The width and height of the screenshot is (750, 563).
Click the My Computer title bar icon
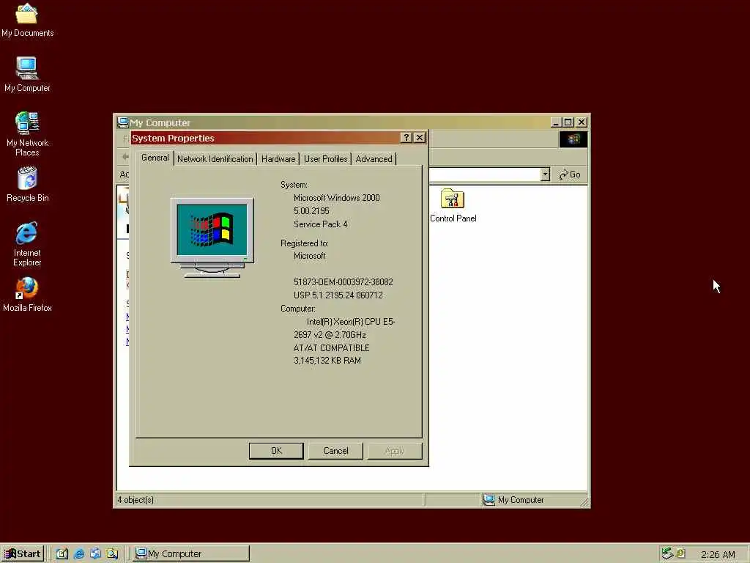[x=123, y=122]
